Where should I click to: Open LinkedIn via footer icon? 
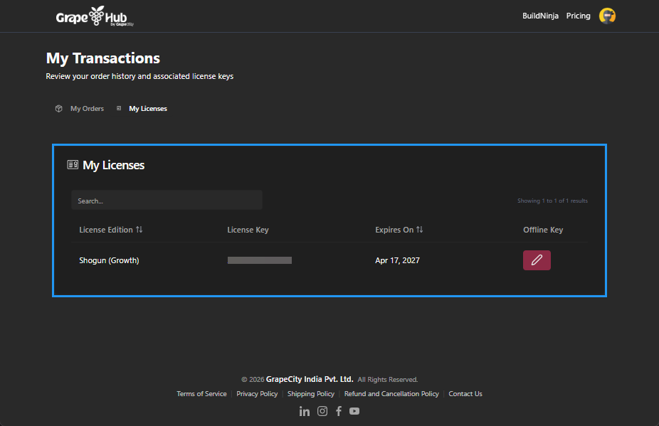pyautogui.click(x=305, y=411)
